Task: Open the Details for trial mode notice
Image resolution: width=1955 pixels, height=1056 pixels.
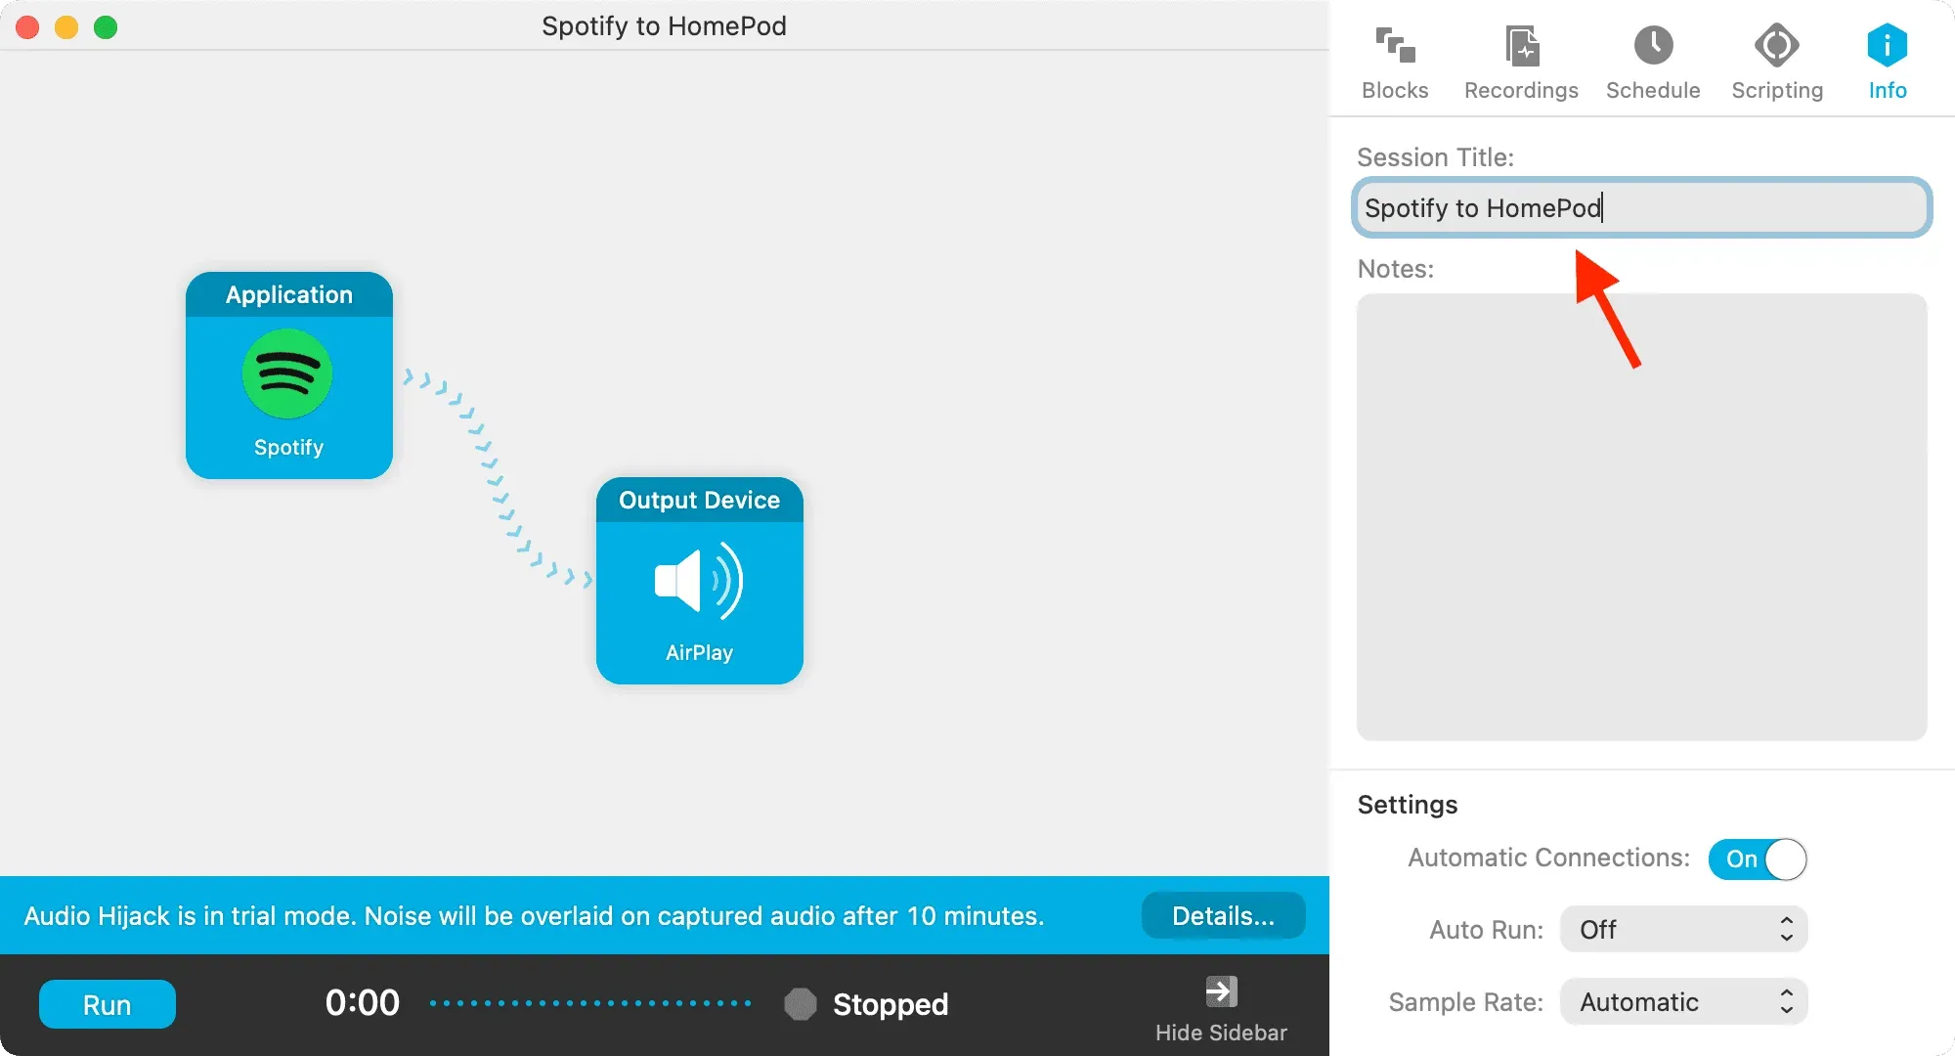Action: click(1221, 915)
